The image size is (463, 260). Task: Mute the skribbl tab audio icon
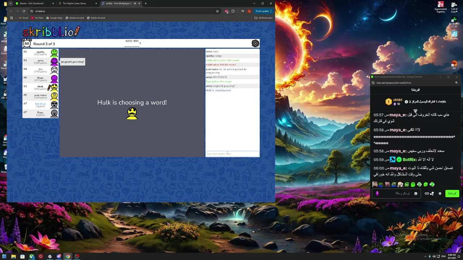click(x=135, y=3)
